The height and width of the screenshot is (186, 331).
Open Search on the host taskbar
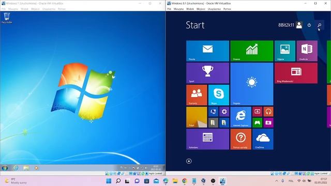118,181
